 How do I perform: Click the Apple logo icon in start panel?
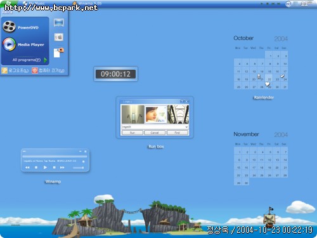point(59,37)
